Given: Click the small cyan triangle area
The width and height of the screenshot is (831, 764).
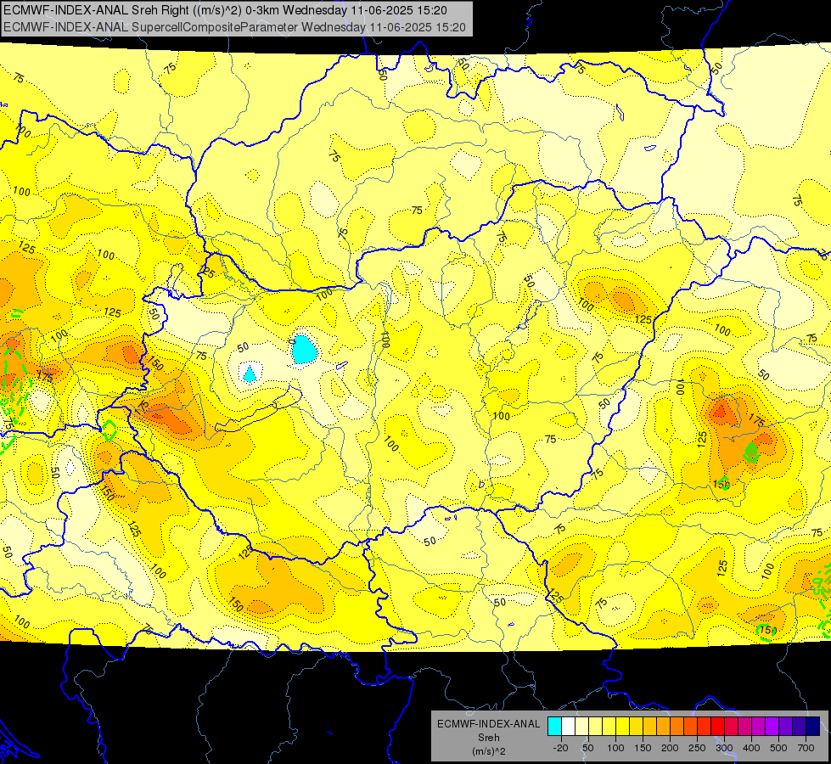Looking at the screenshot, I should (x=249, y=374).
